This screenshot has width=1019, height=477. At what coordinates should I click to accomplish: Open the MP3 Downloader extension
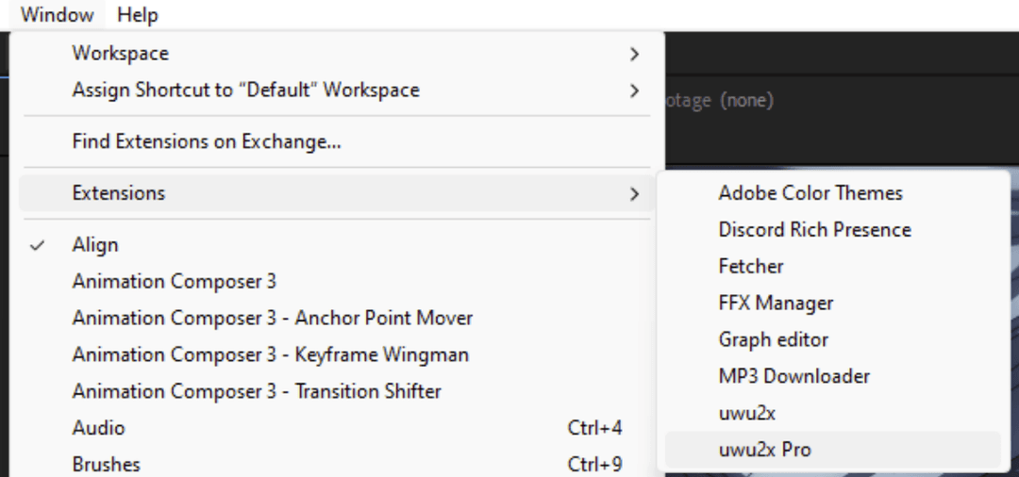click(x=793, y=376)
